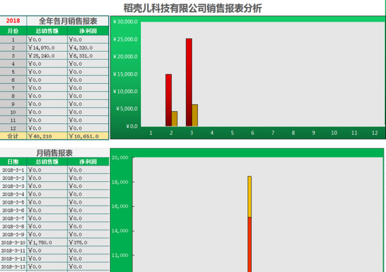Select the 2018-3-1 date cell
The width and height of the screenshot is (386, 272).
[x=13, y=170]
